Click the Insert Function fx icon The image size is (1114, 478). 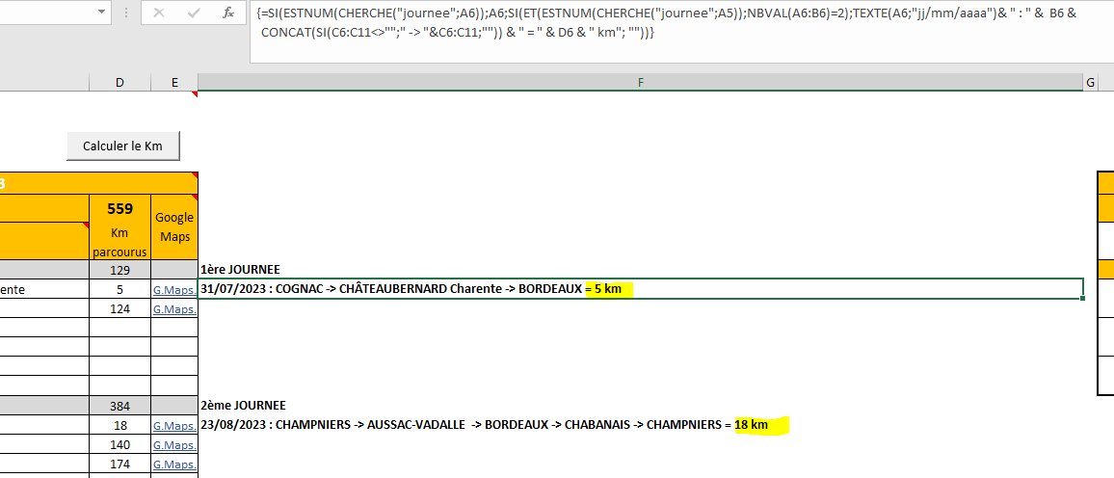point(227,13)
